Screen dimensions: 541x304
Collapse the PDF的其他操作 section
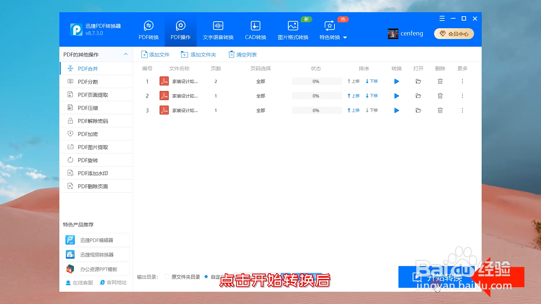pyautogui.click(x=126, y=54)
